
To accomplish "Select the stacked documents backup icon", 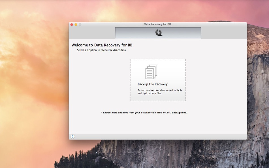I will pos(151,72).
